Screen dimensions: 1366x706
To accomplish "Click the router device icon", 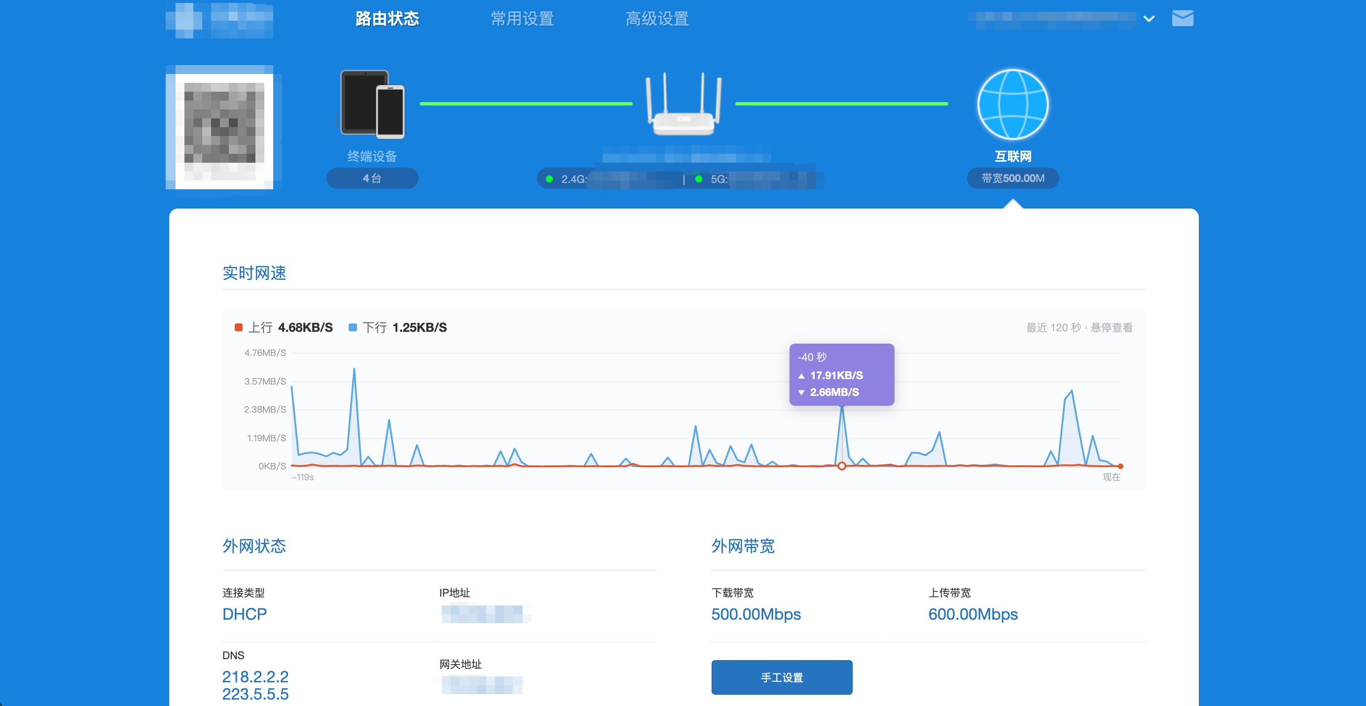I will 683,105.
